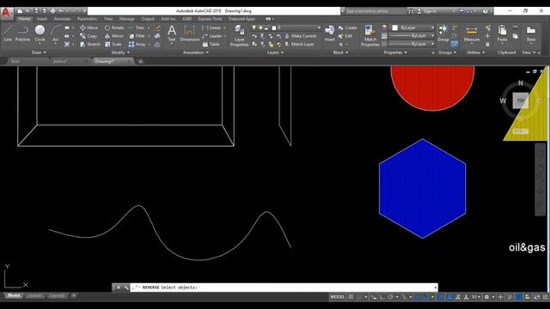Open the Manage ribbon tab

(126, 19)
